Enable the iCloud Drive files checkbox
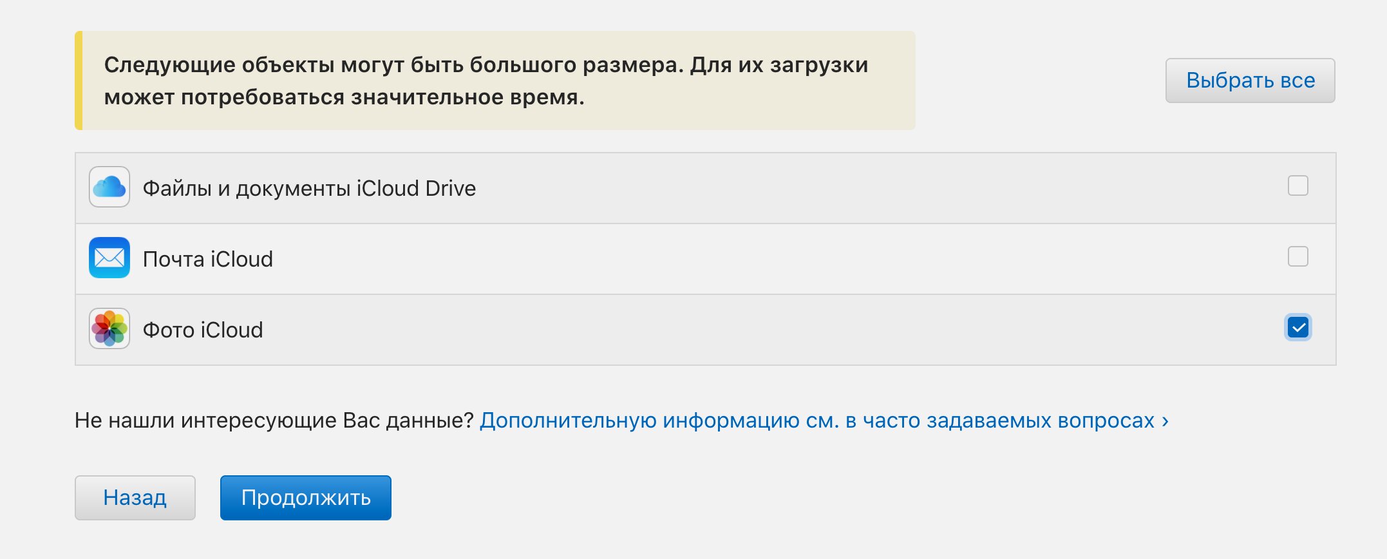This screenshot has width=1387, height=559. pyautogui.click(x=1297, y=185)
